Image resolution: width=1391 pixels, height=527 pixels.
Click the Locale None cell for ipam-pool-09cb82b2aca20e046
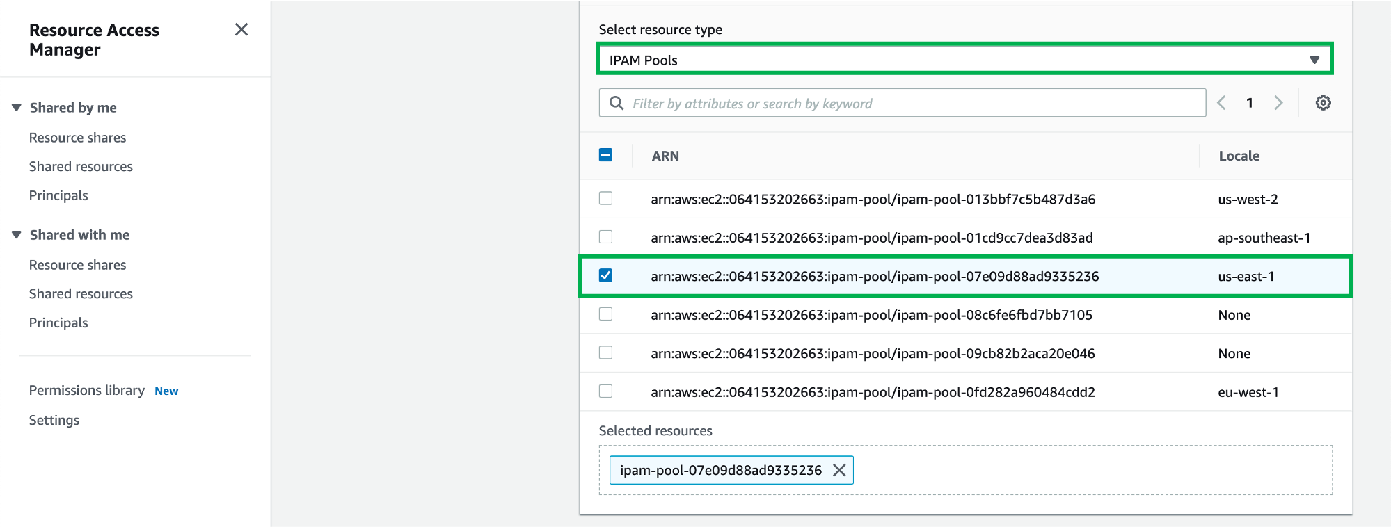click(1234, 354)
